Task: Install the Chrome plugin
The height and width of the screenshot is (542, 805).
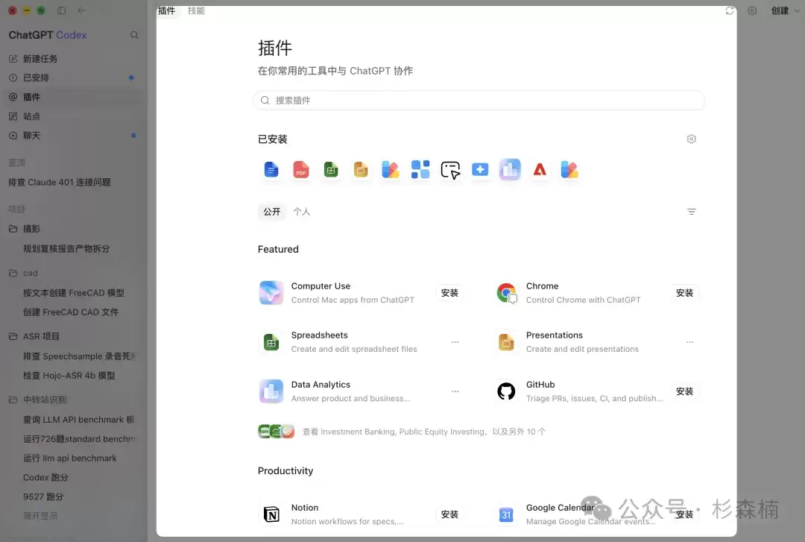Action: [684, 293]
